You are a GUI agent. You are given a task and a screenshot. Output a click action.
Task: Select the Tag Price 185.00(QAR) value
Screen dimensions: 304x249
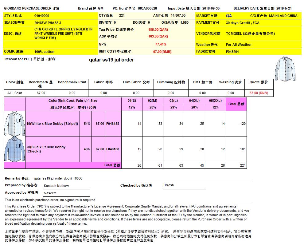[x=158, y=30]
